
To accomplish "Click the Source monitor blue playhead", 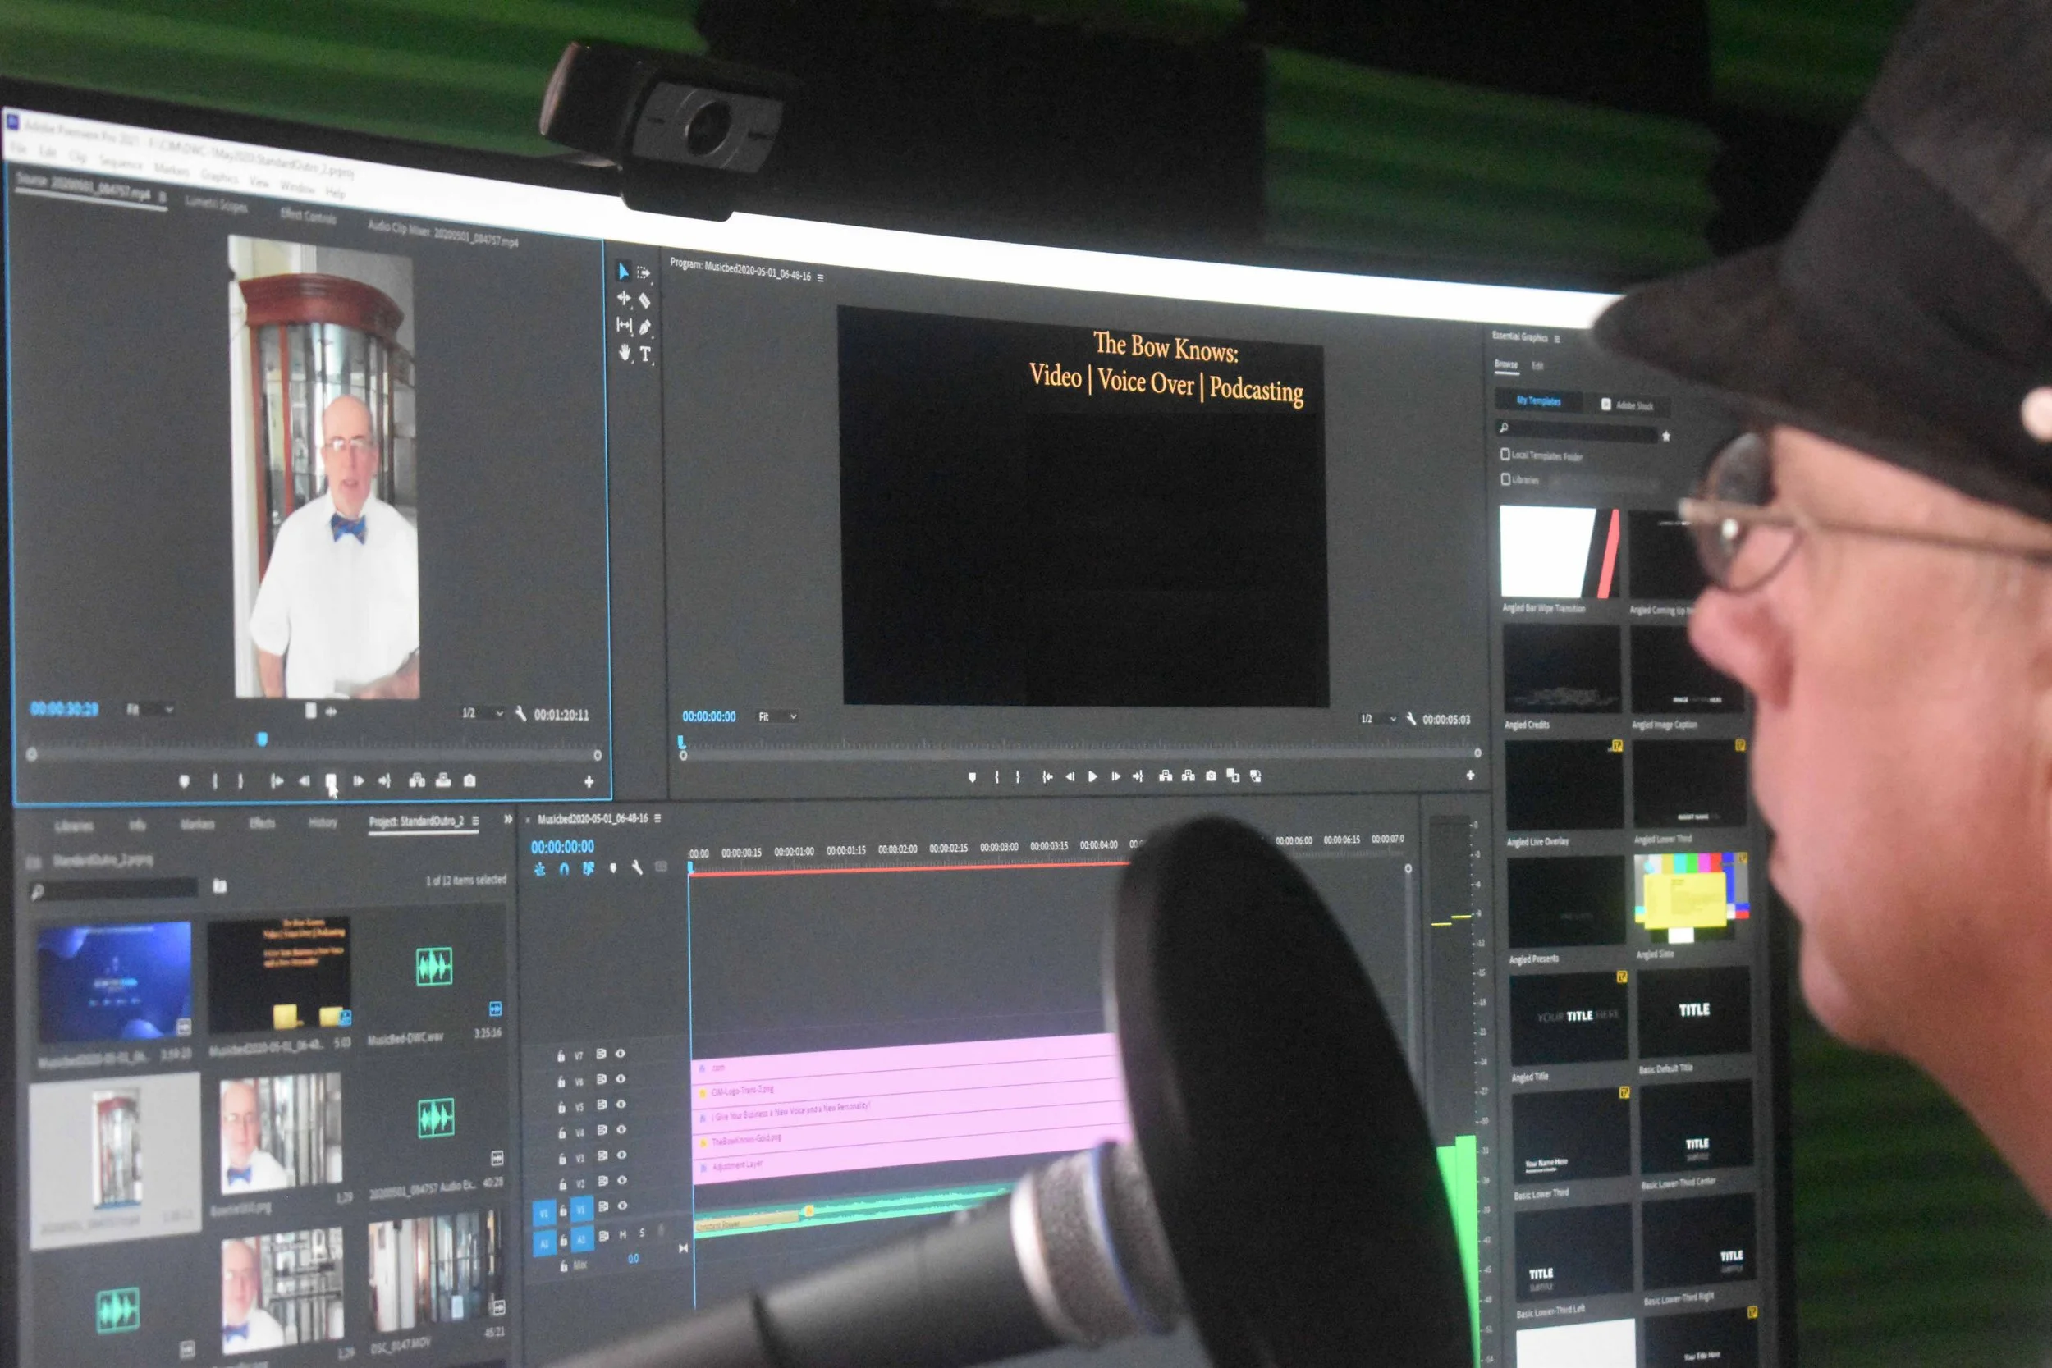I will pyautogui.click(x=262, y=740).
